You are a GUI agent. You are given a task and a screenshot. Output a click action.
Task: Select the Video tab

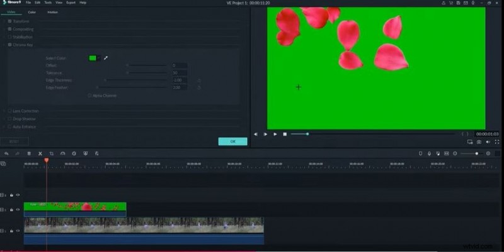tap(11, 12)
